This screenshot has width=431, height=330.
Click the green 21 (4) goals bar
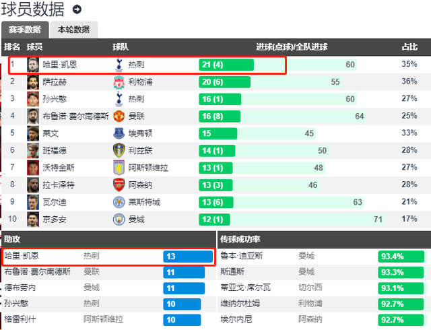(226, 65)
